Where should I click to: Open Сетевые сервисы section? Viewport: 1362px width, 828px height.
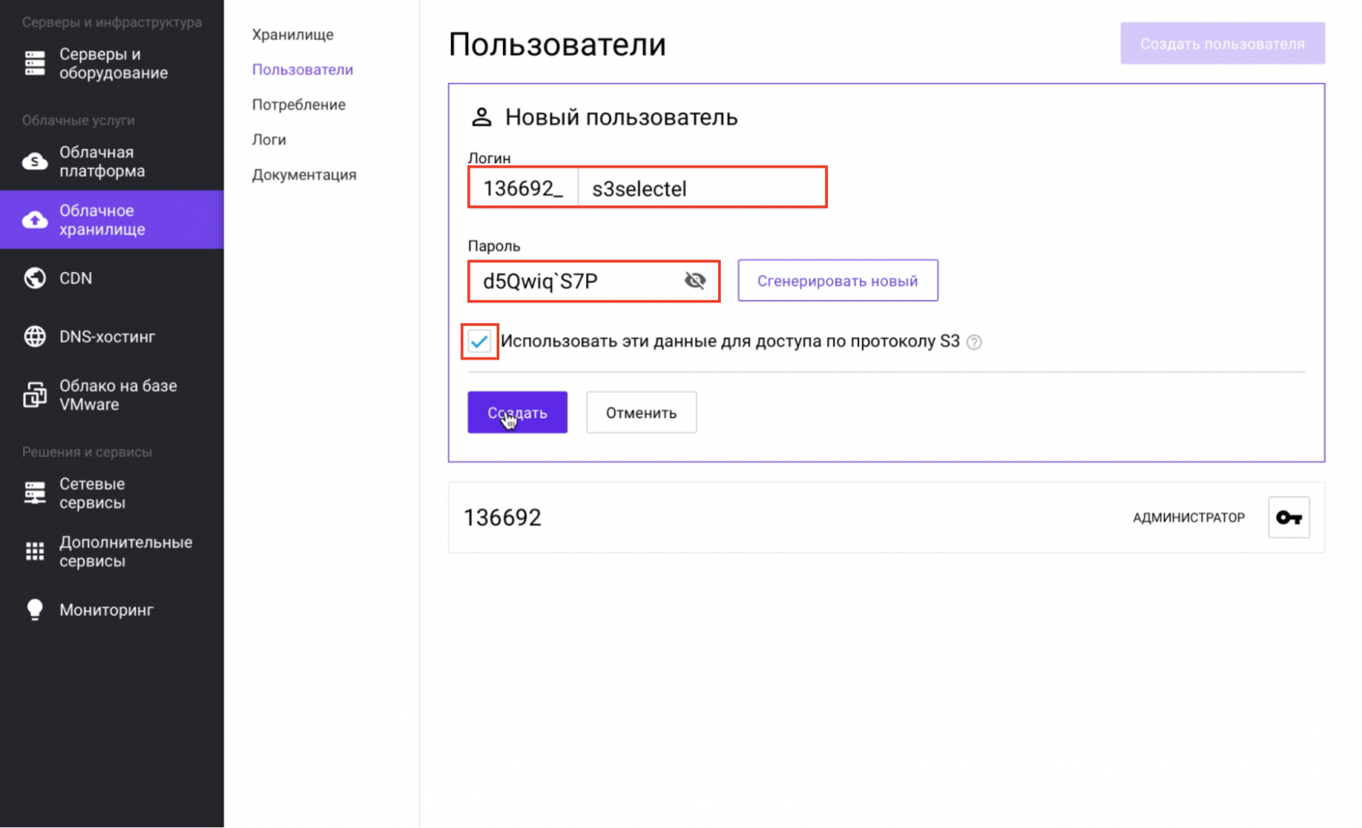click(113, 493)
